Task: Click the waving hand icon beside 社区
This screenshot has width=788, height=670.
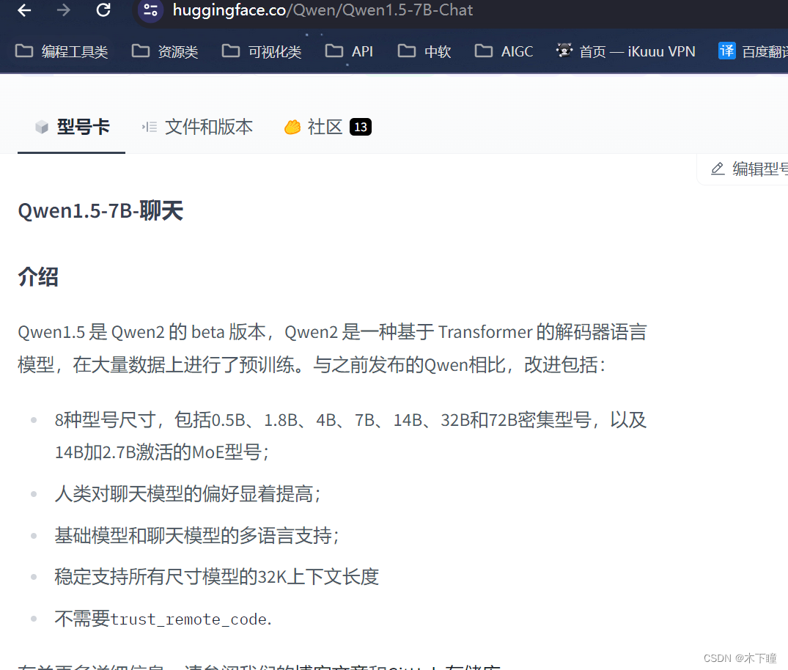Action: [x=292, y=126]
